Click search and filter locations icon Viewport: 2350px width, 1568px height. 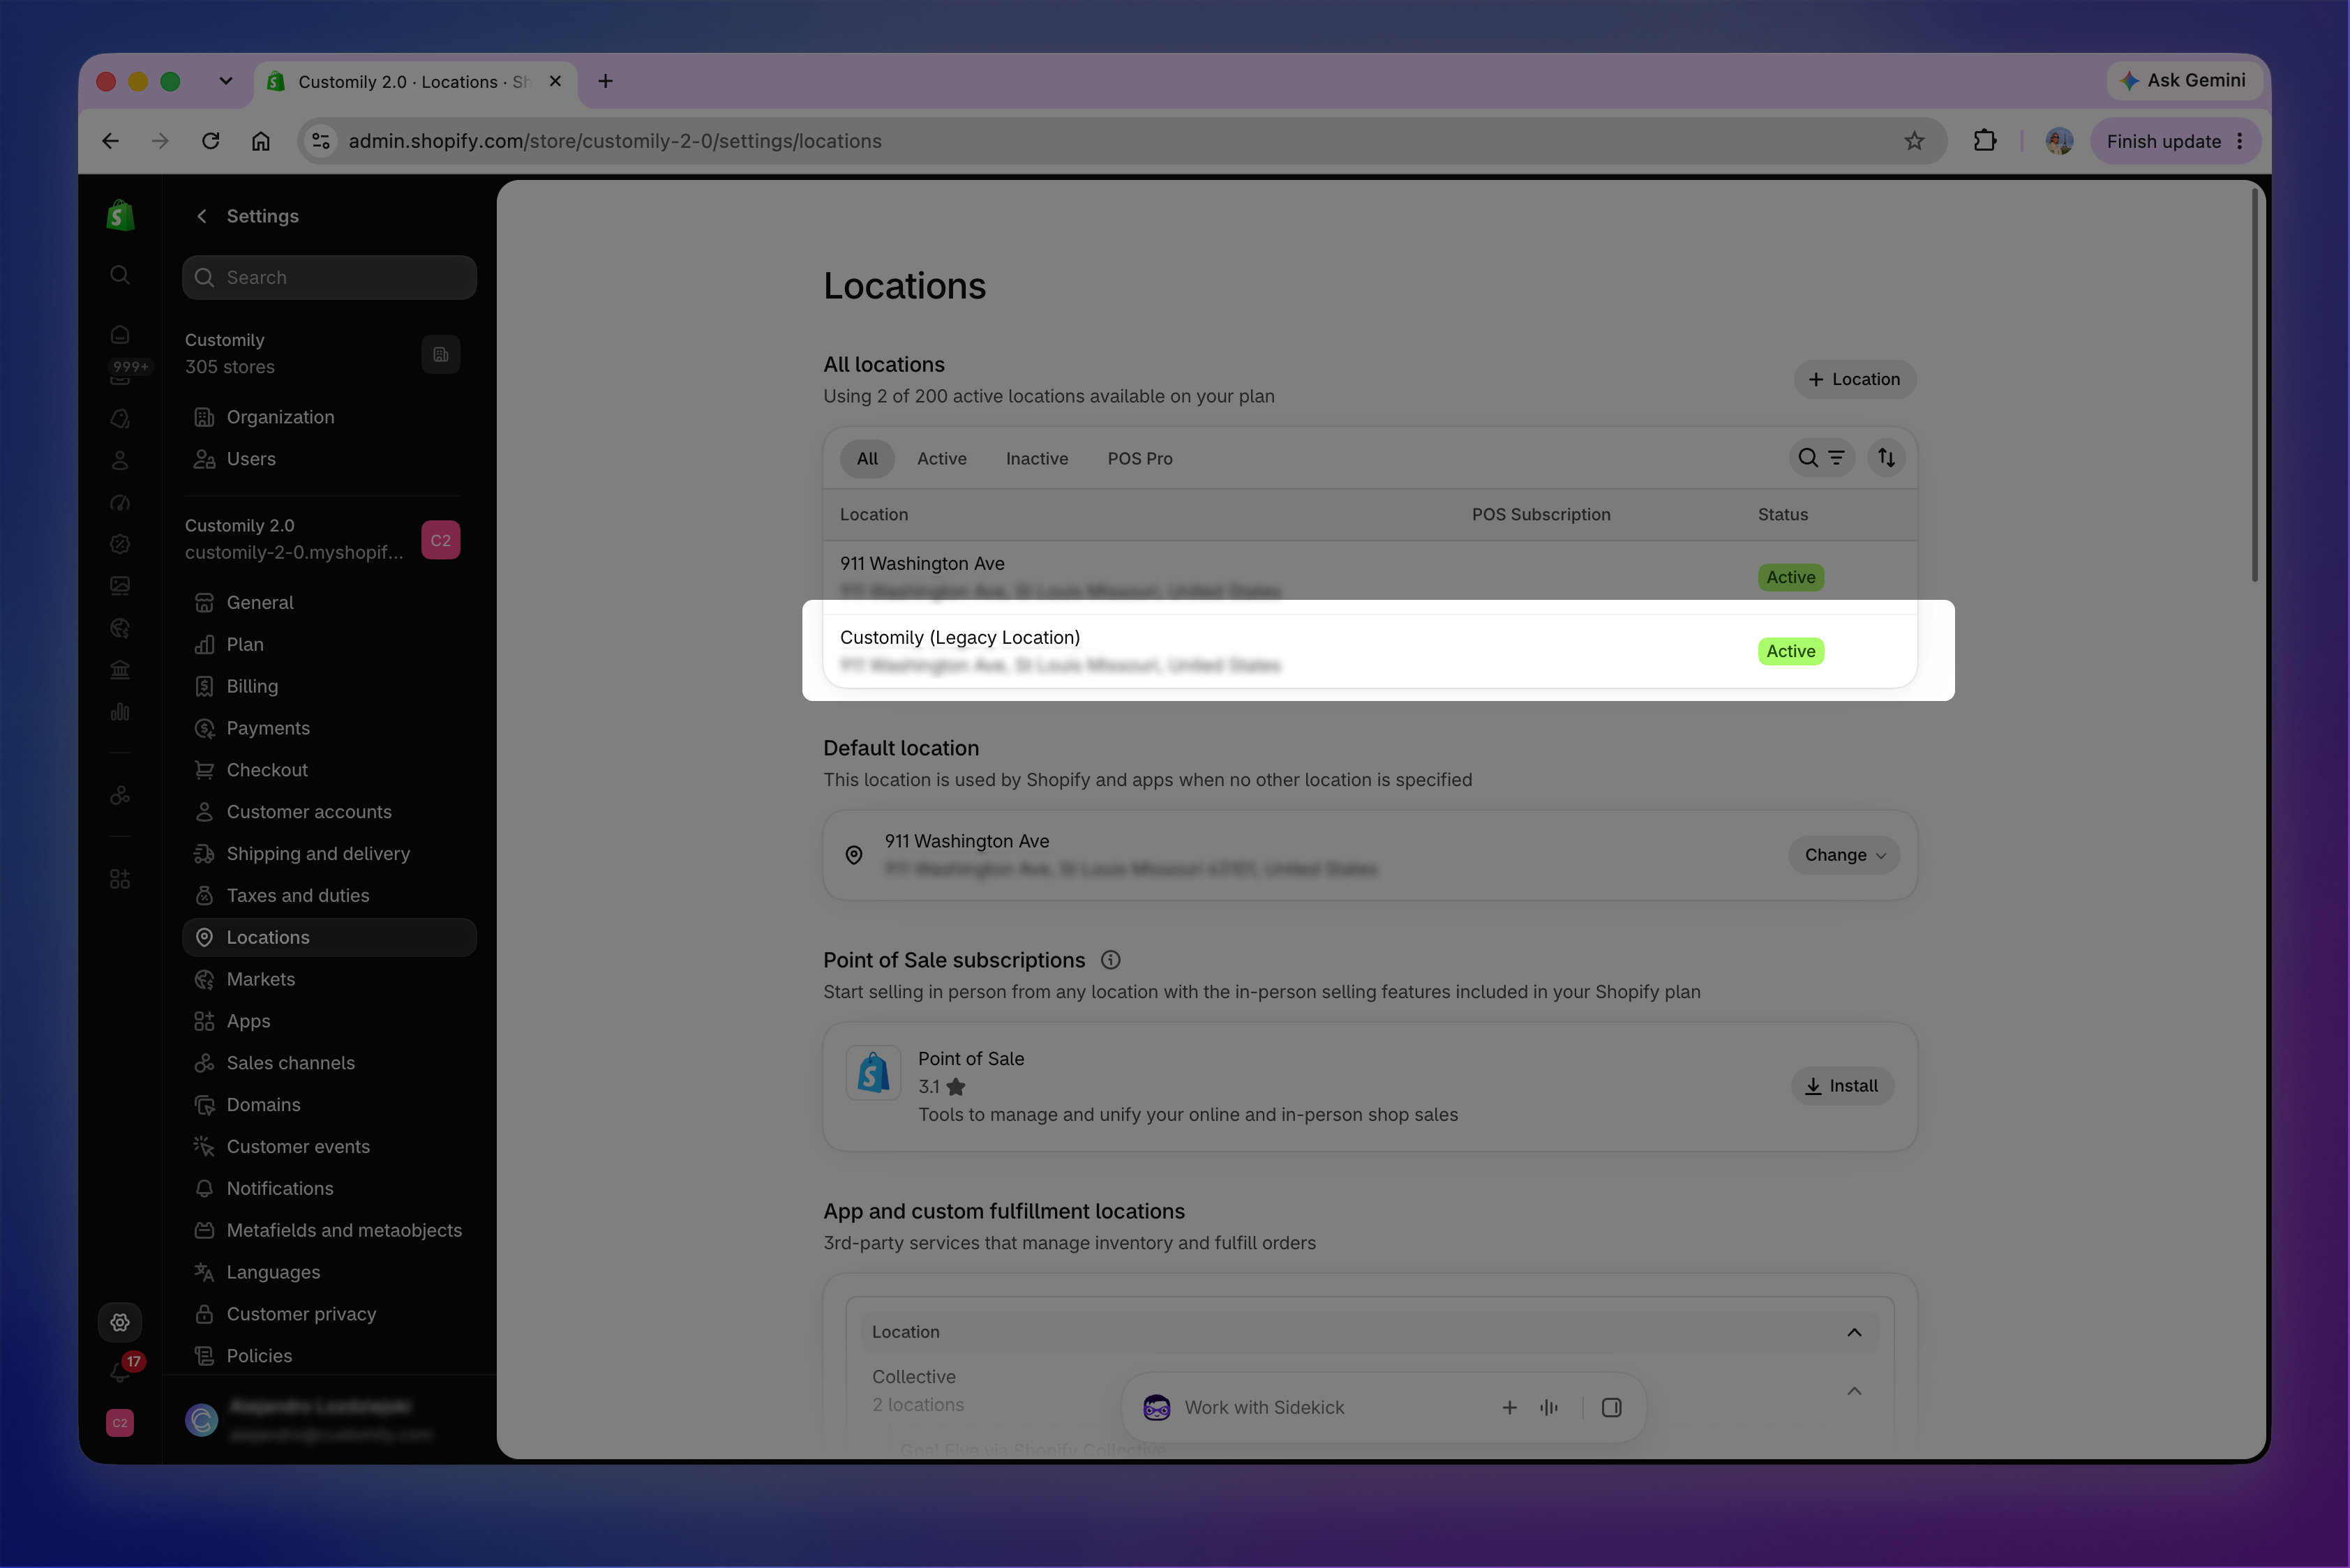[x=1821, y=458]
